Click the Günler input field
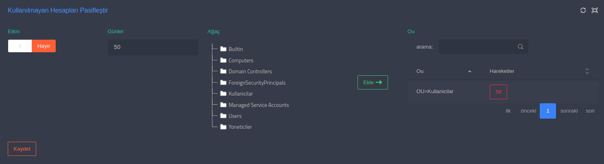This screenshot has width=604, height=164. coord(153,47)
